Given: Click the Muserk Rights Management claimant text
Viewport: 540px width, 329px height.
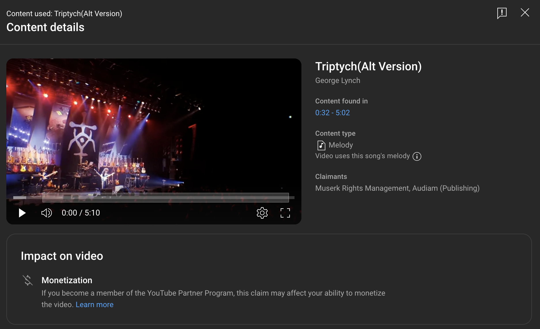Looking at the screenshot, I should pyautogui.click(x=362, y=188).
